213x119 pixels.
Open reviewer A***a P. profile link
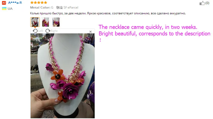15,3
